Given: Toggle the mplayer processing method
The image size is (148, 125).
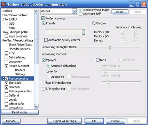Looking at the screenshot, I should 44,60.
